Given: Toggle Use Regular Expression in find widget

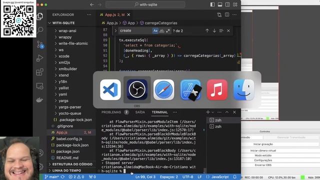Looking at the screenshot, I should coord(168,30).
